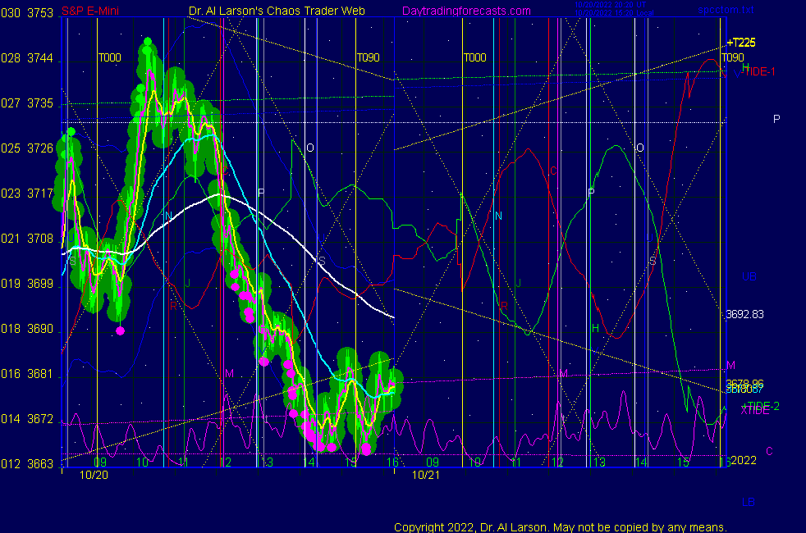This screenshot has width=806, height=533.
Task: Select the blue UB band label
Action: pyautogui.click(x=749, y=276)
